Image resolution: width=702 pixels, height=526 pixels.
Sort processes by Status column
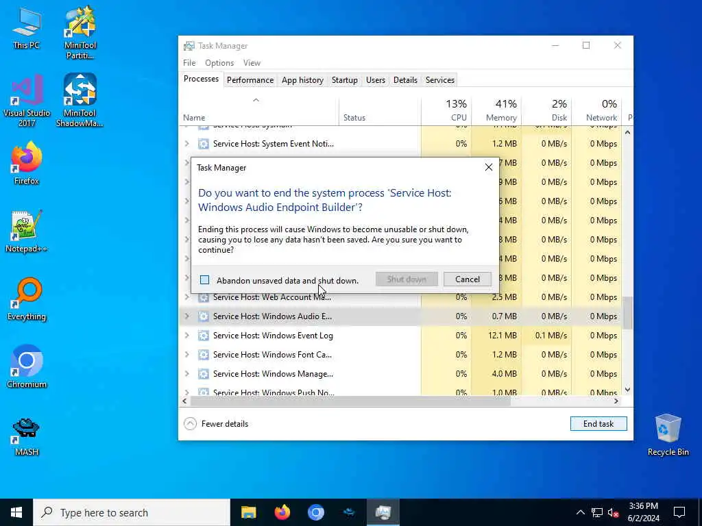click(380, 110)
